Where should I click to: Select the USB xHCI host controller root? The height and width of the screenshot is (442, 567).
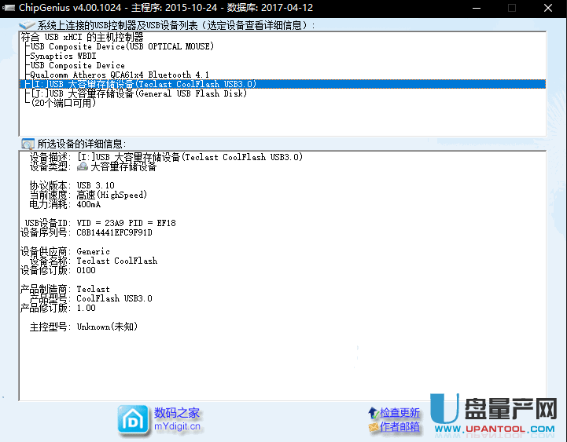[83, 37]
